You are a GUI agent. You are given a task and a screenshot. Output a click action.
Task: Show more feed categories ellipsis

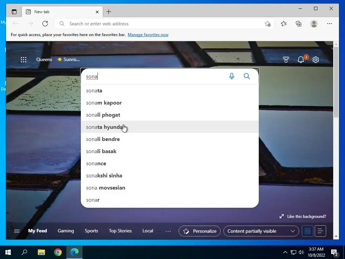(168, 231)
